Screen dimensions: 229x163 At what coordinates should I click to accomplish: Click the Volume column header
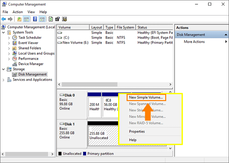pos(73,27)
